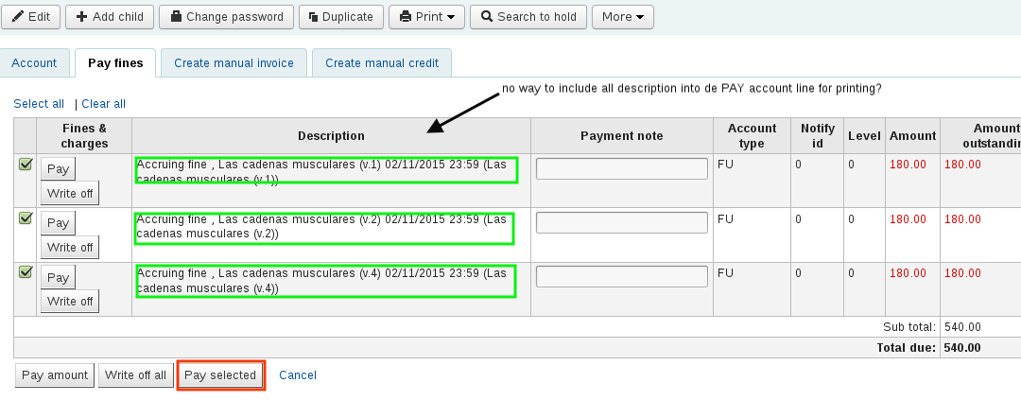Viewport: 1021px width, 400px height.
Task: Focus the payment note field for v.1 fine
Action: tap(621, 168)
